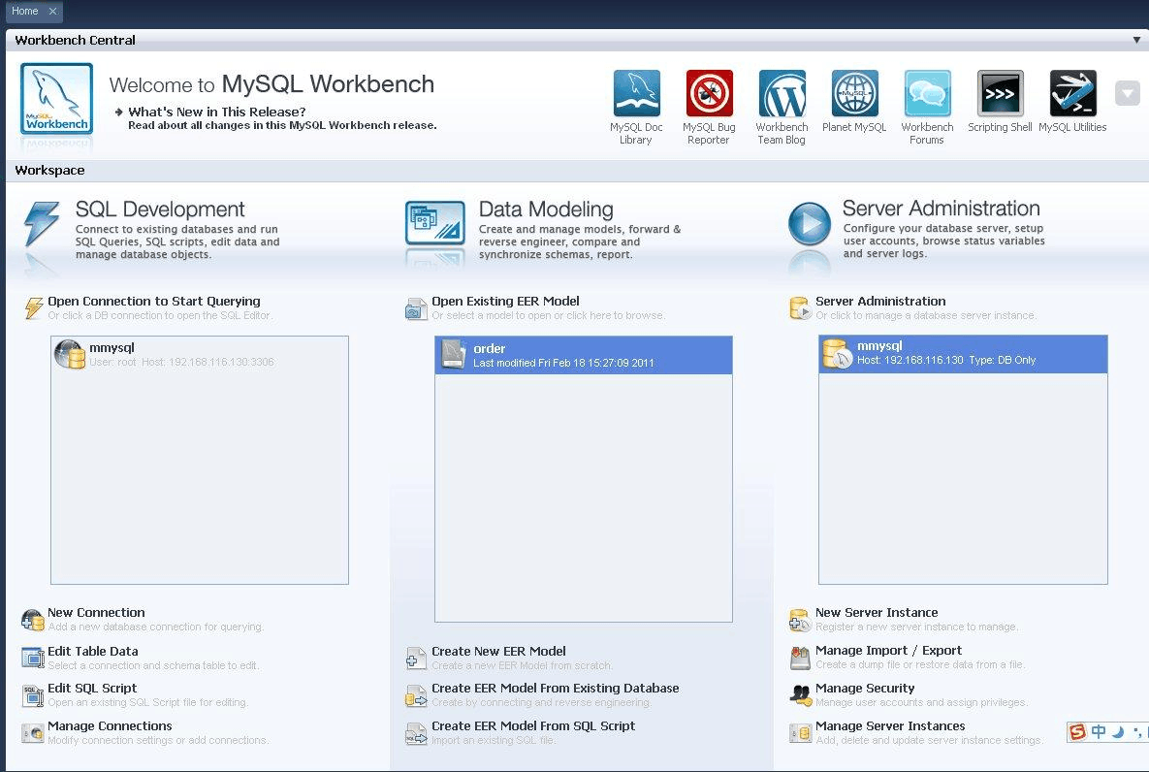1149x772 pixels.
Task: Toggle the input method moon icon
Action: point(1118,731)
